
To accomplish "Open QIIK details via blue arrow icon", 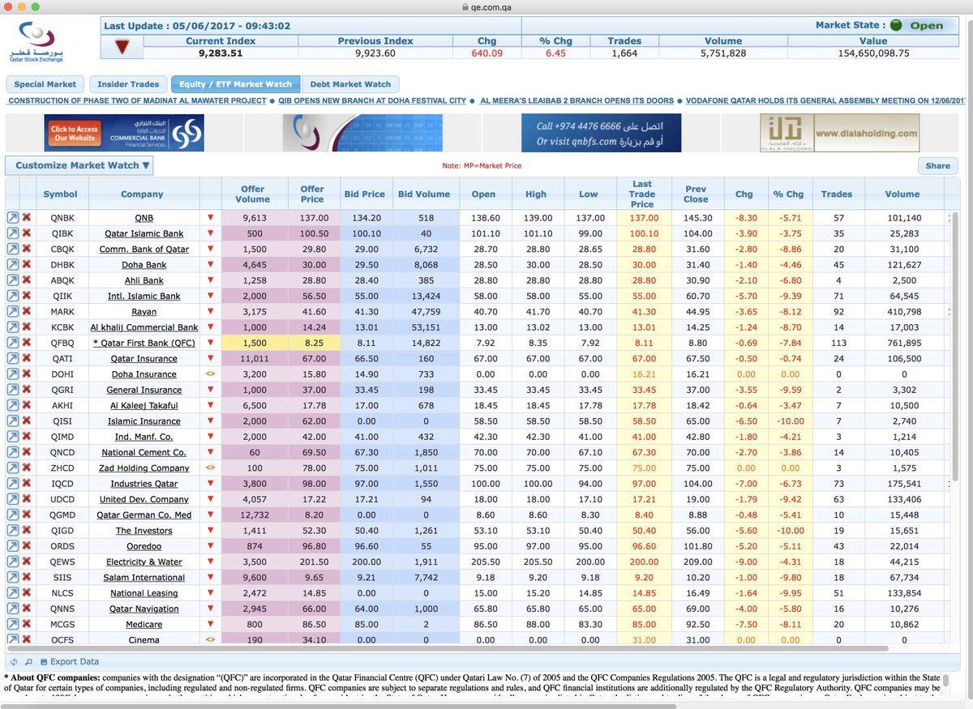I will [13, 296].
